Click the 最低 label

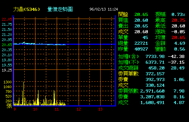tap(160, 26)
